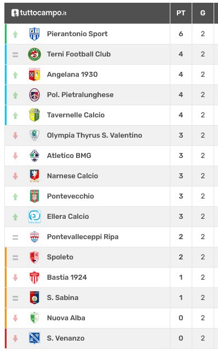Open the Tavernelle Calcio team badge
218x351 pixels.
coord(35,115)
